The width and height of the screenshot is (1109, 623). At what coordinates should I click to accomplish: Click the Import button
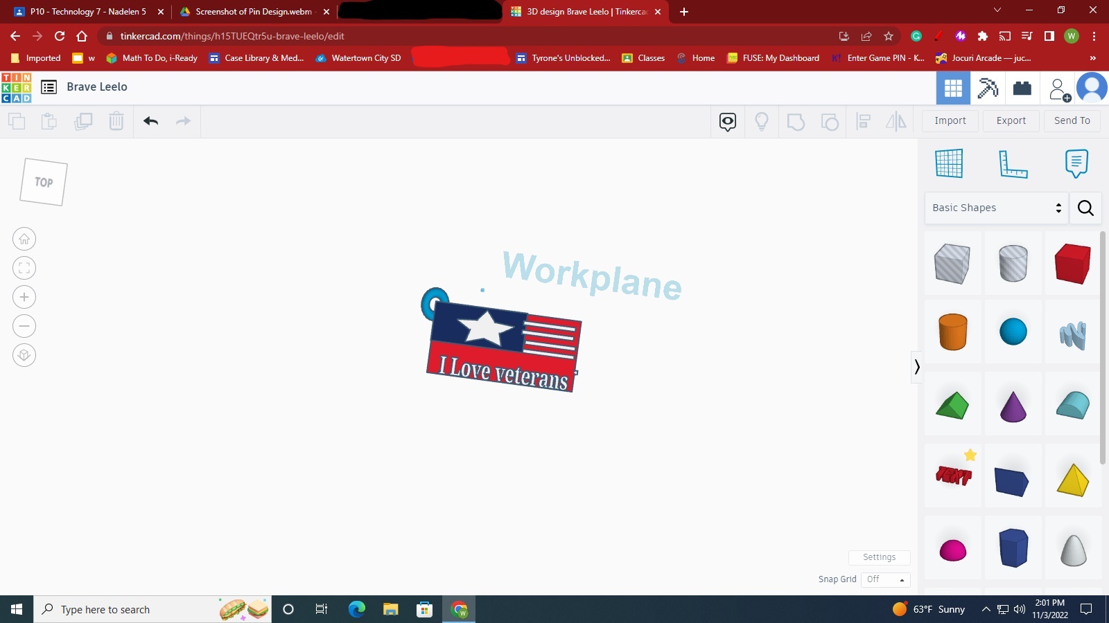950,120
